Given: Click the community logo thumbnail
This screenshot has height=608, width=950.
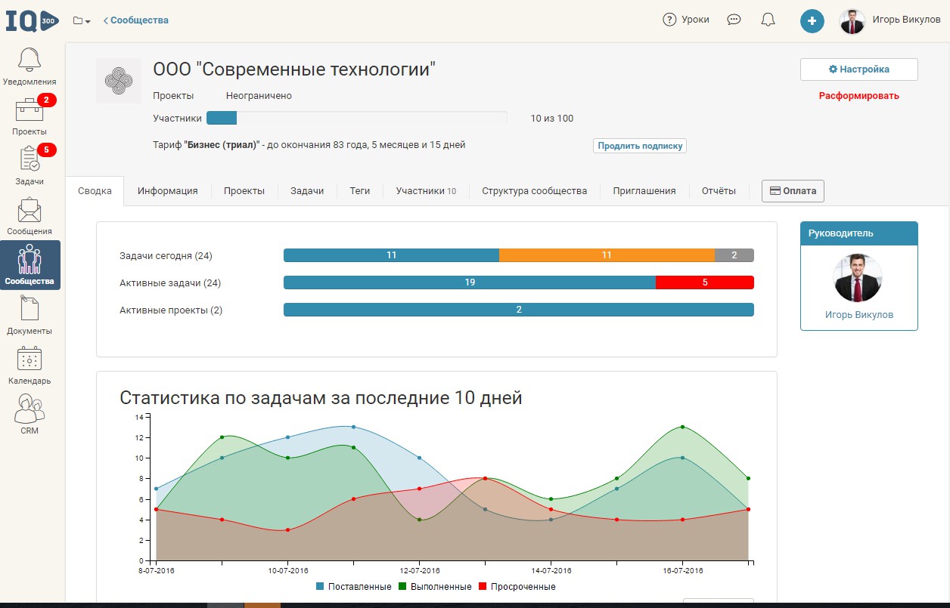Looking at the screenshot, I should click(119, 81).
